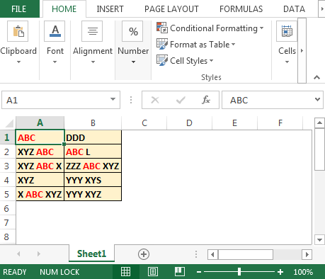Expand Number group dropdown arrow
325x279 pixels.
133,62
